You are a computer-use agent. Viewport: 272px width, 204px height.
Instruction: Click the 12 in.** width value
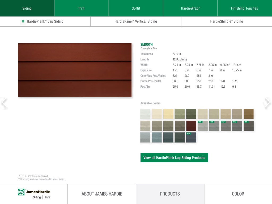[237, 65]
